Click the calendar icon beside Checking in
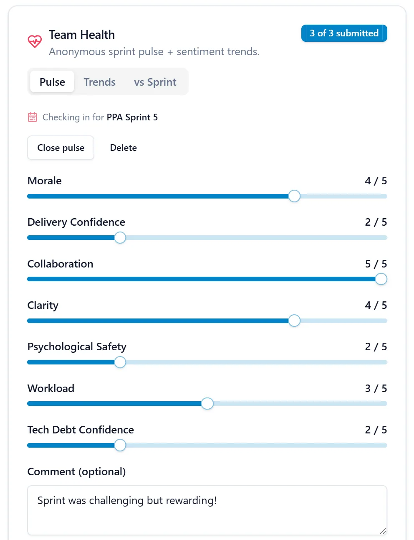The image size is (414, 540). point(33,117)
